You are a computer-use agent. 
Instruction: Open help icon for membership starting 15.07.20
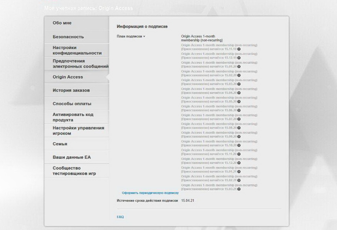tap(239, 119)
